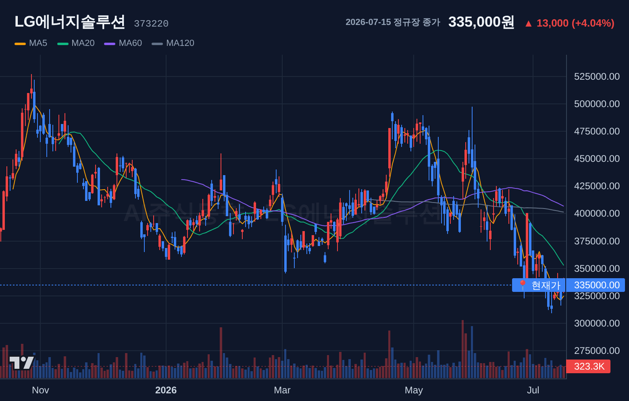Click the 323.3K volume label
629x401 pixels.
point(588,366)
